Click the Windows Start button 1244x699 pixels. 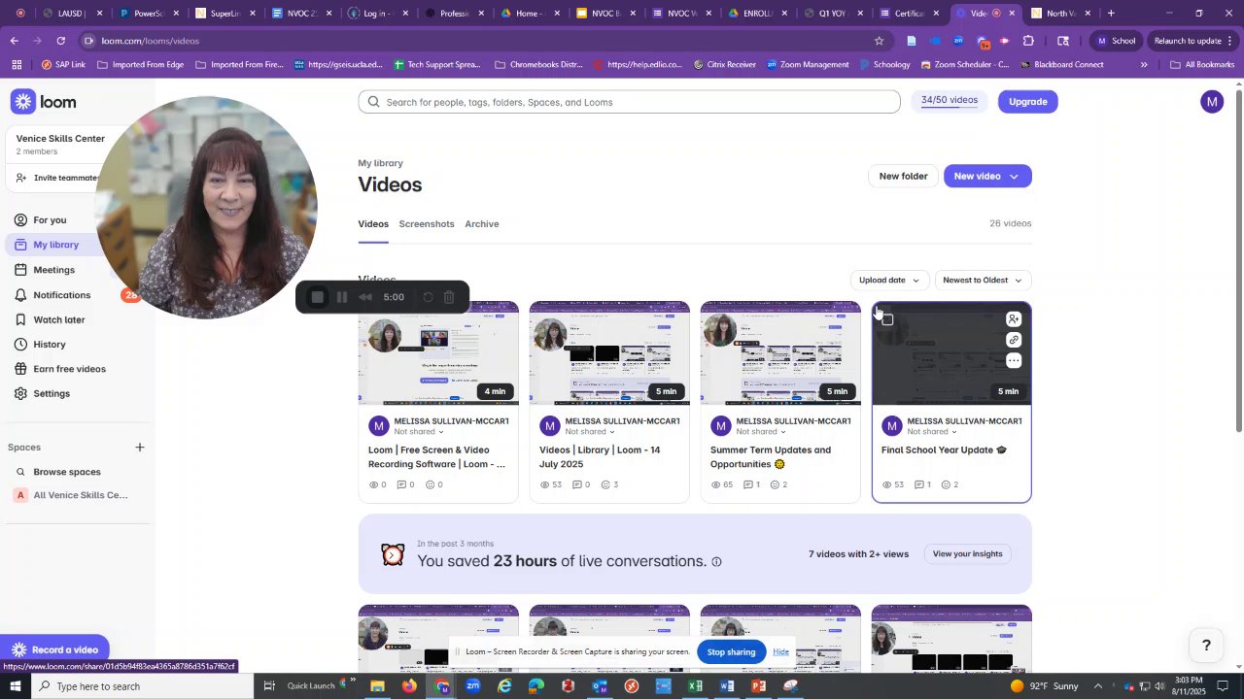(x=15, y=686)
